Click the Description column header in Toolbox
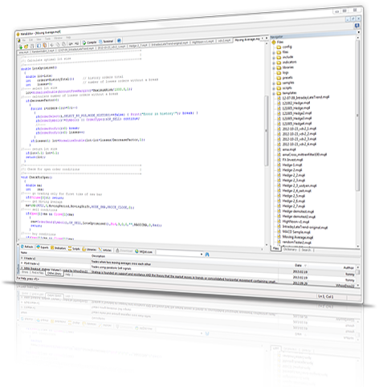The image size is (379, 387). 98,256
